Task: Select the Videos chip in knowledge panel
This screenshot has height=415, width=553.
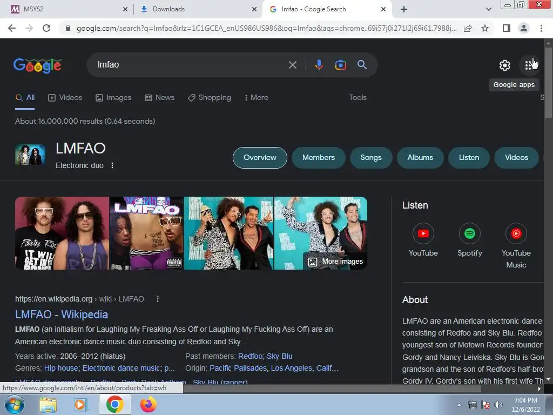Action: coord(516,158)
